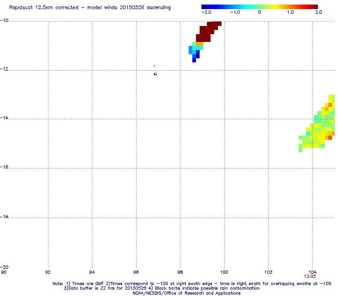Click the '-14' latitude axis label

coord(4,118)
